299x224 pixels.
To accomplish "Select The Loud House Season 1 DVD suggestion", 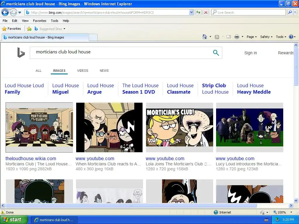I will pos(140,89).
